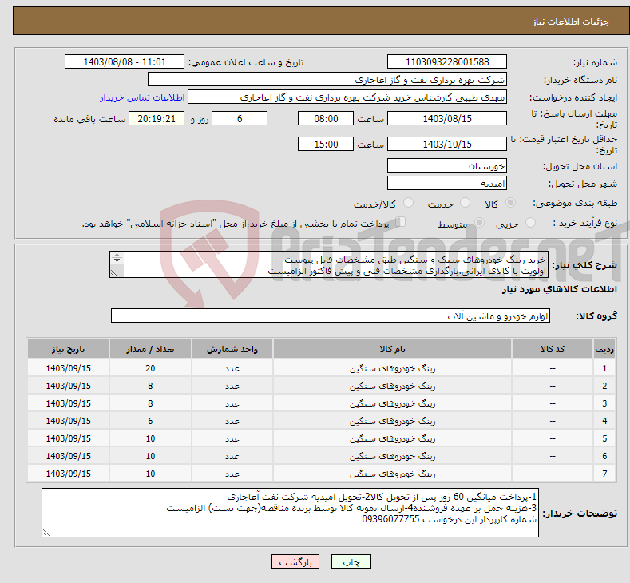Click the date 1403/09/15 in row 3

[x=69, y=403]
